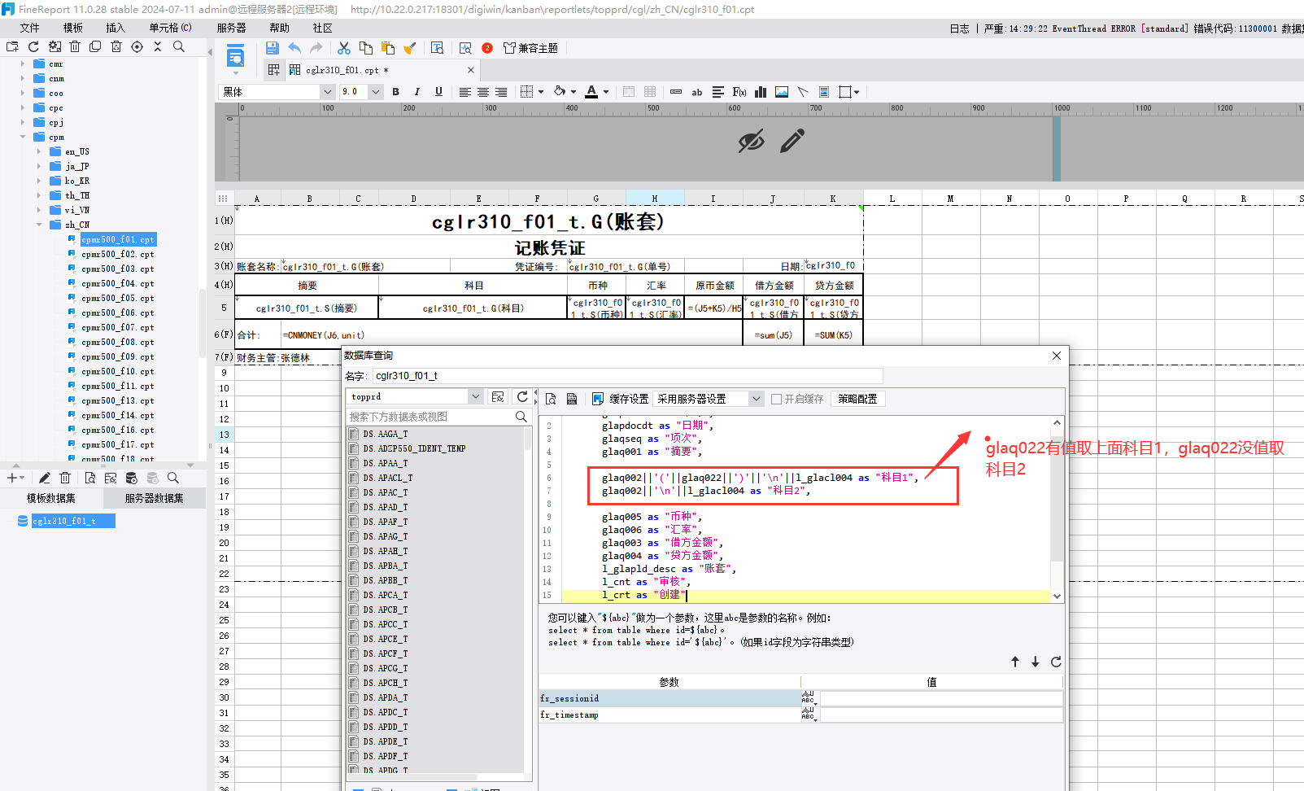Select the Cut scissors icon
The image size is (1304, 791).
(344, 48)
